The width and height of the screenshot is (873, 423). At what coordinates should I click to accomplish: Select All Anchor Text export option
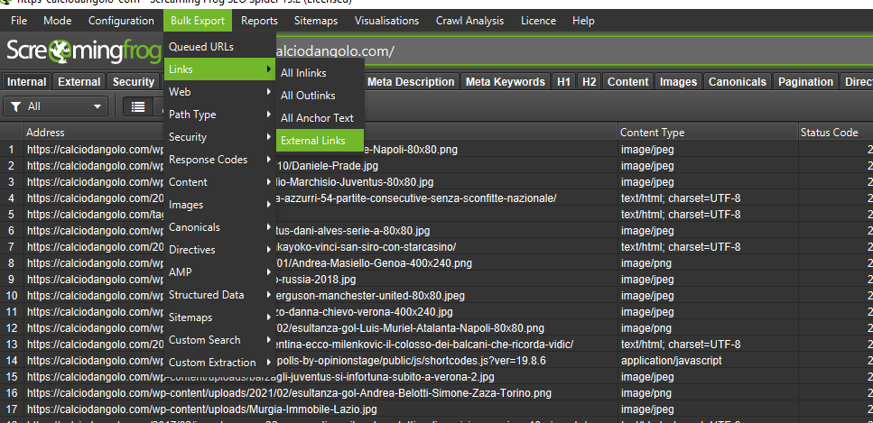coord(317,118)
